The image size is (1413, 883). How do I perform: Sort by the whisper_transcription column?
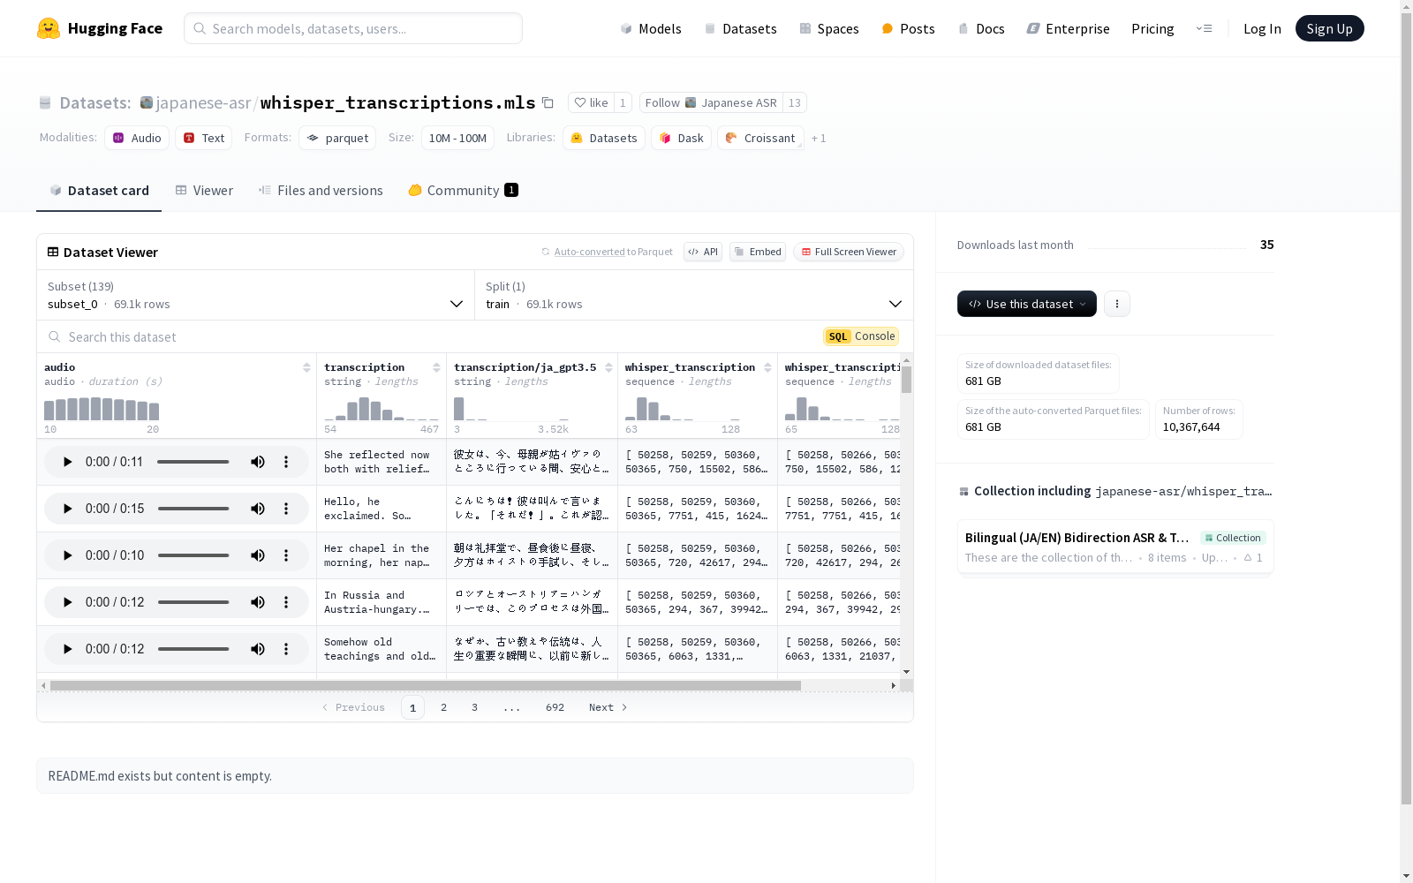click(x=767, y=367)
